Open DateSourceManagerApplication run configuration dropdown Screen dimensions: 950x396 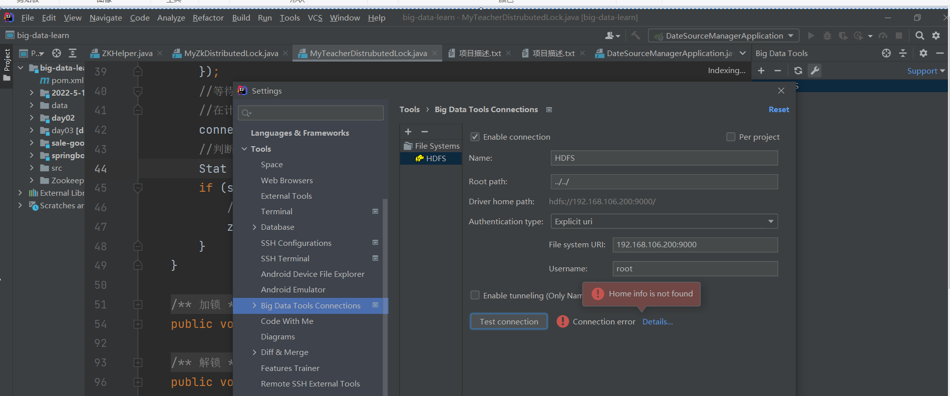724,36
